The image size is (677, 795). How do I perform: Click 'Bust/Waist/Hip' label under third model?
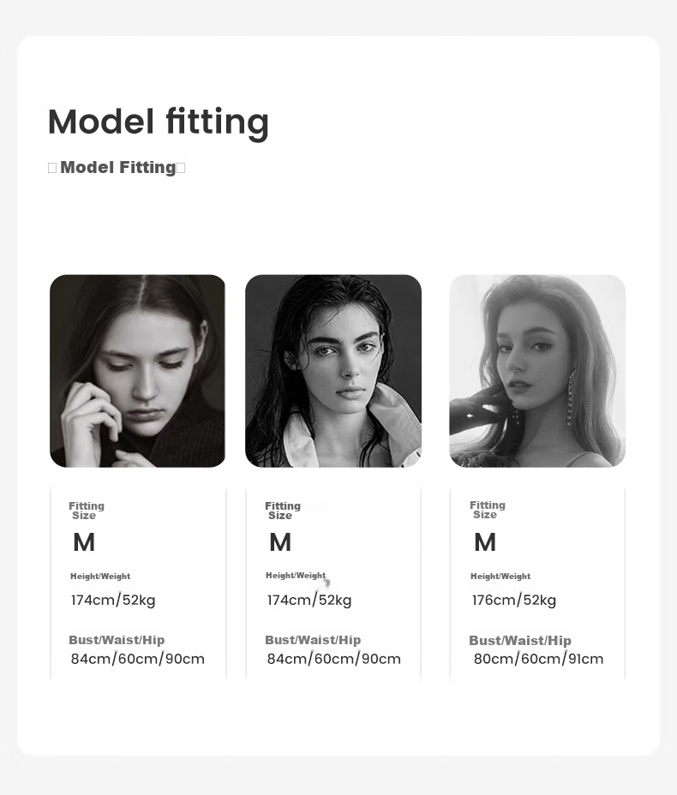pyautogui.click(x=520, y=640)
